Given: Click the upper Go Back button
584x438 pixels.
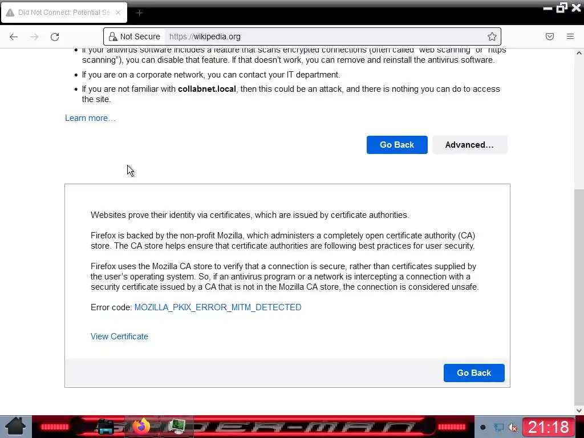Looking at the screenshot, I should click(x=397, y=145).
